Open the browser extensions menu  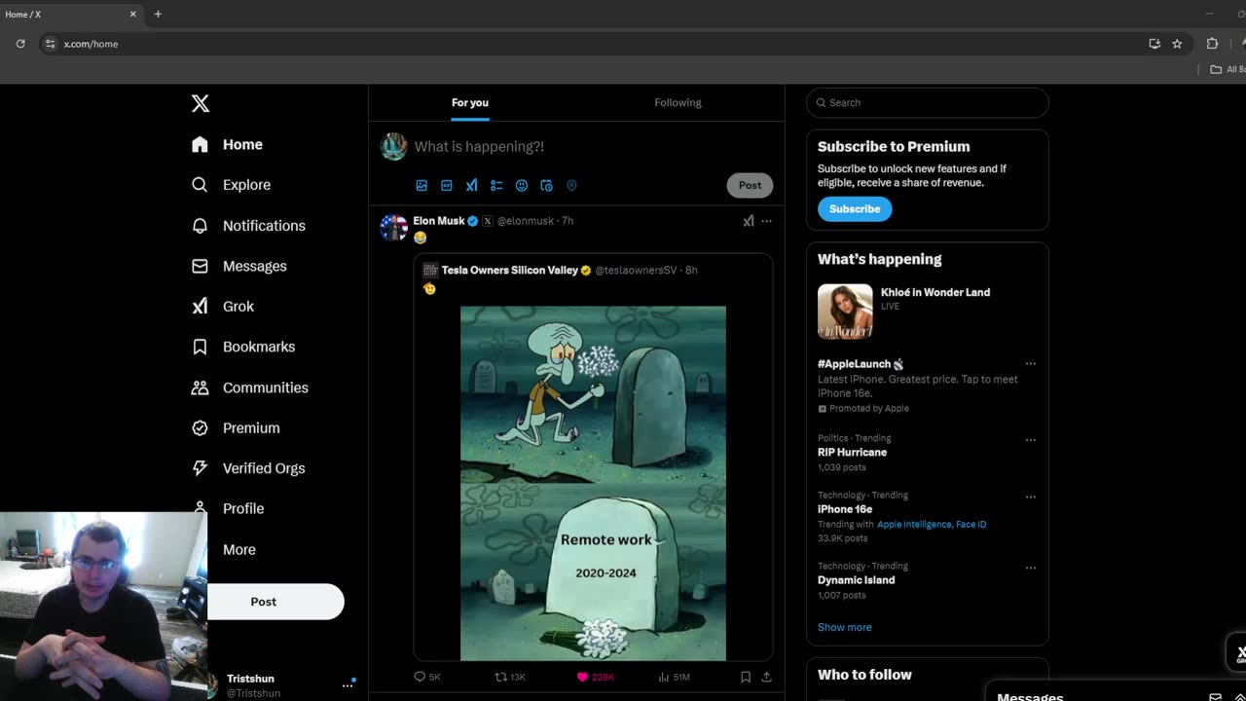pos(1212,44)
